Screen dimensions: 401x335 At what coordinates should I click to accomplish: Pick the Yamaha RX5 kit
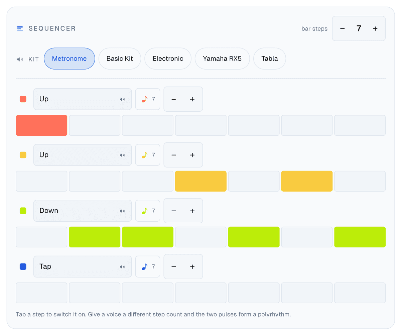[x=222, y=59]
